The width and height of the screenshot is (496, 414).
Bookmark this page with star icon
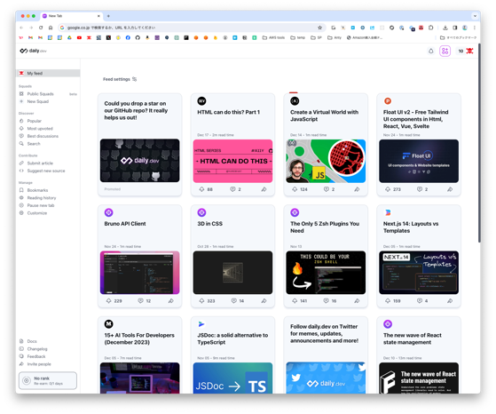coord(319,28)
